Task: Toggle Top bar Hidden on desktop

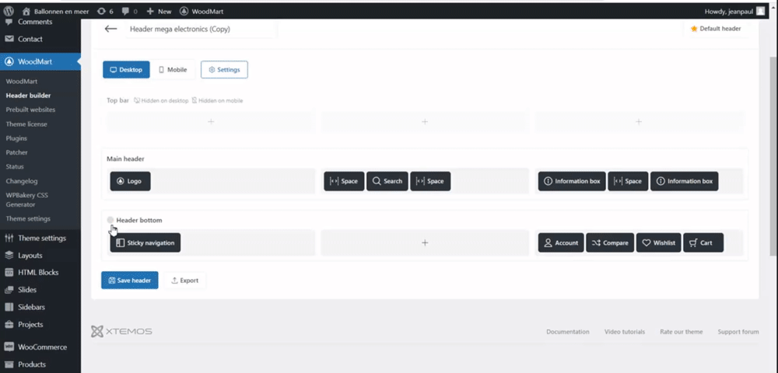Action: coord(161,100)
